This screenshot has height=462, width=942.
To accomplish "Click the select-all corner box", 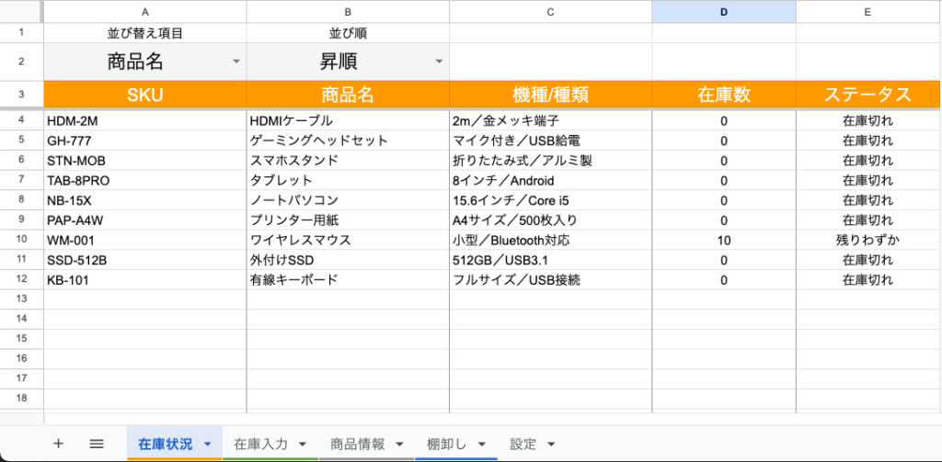I will pos(21,12).
